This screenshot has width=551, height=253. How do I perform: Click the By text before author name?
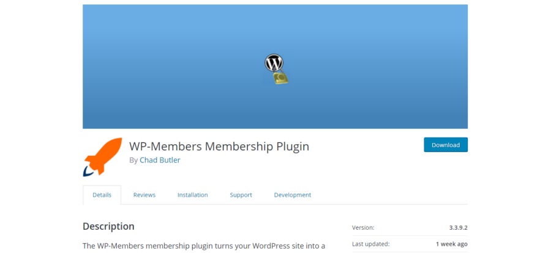point(133,160)
